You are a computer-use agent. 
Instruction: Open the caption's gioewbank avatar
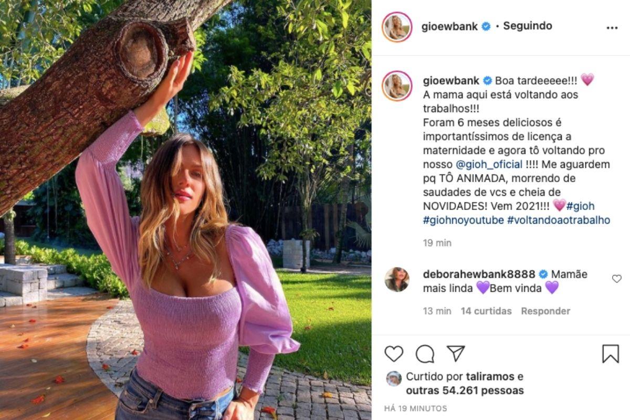click(397, 86)
